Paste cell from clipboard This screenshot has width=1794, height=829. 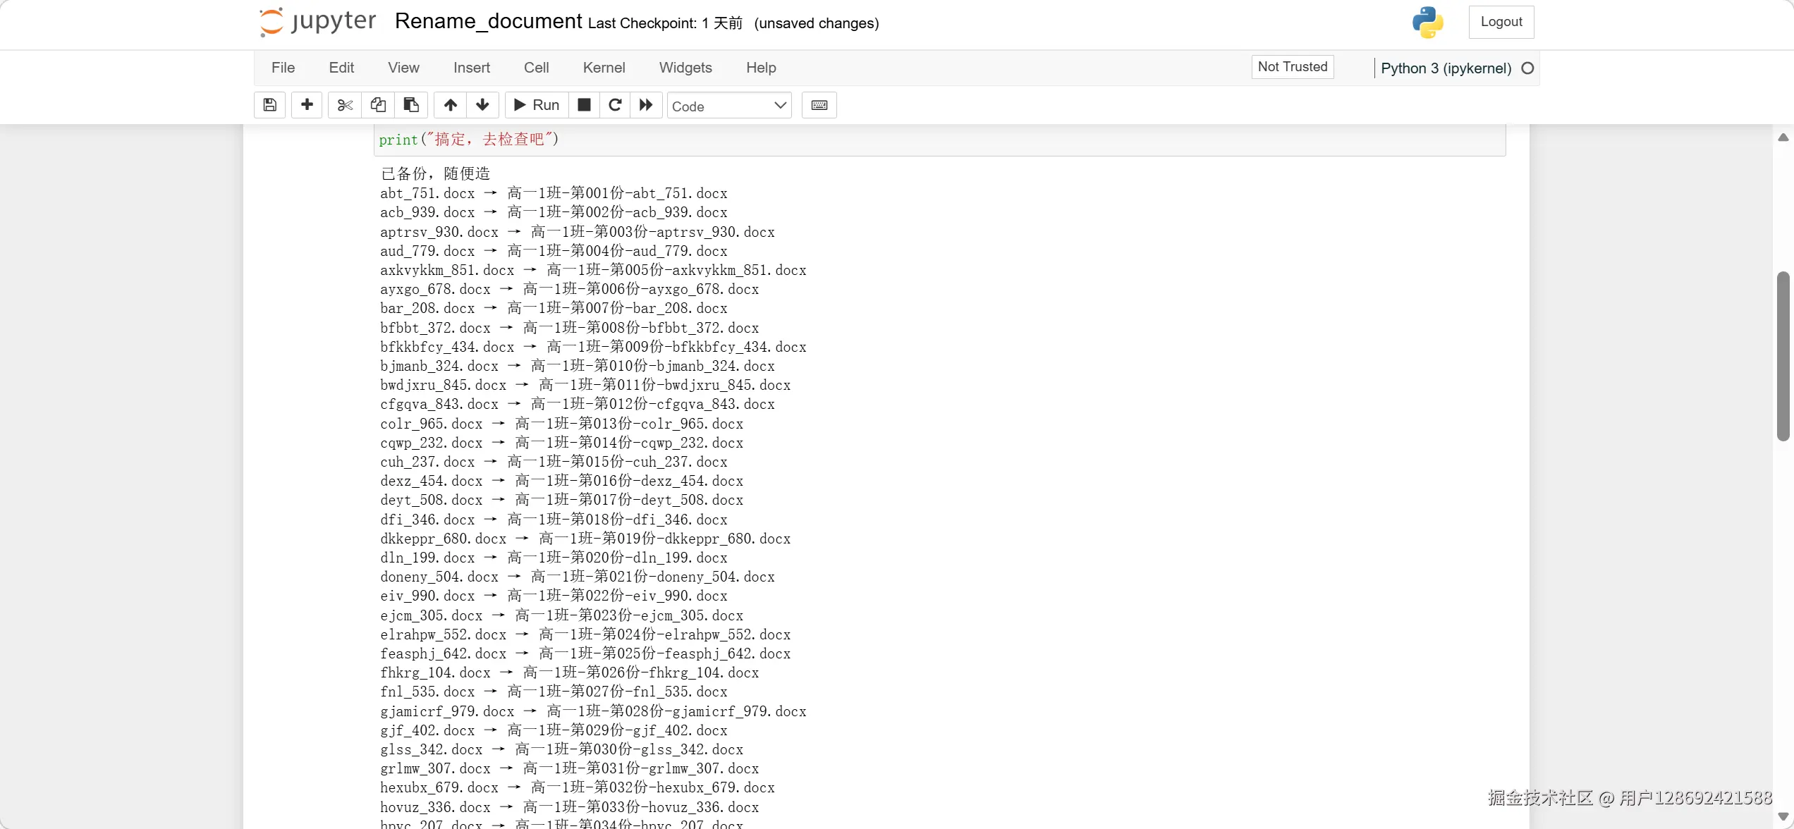pyautogui.click(x=410, y=104)
